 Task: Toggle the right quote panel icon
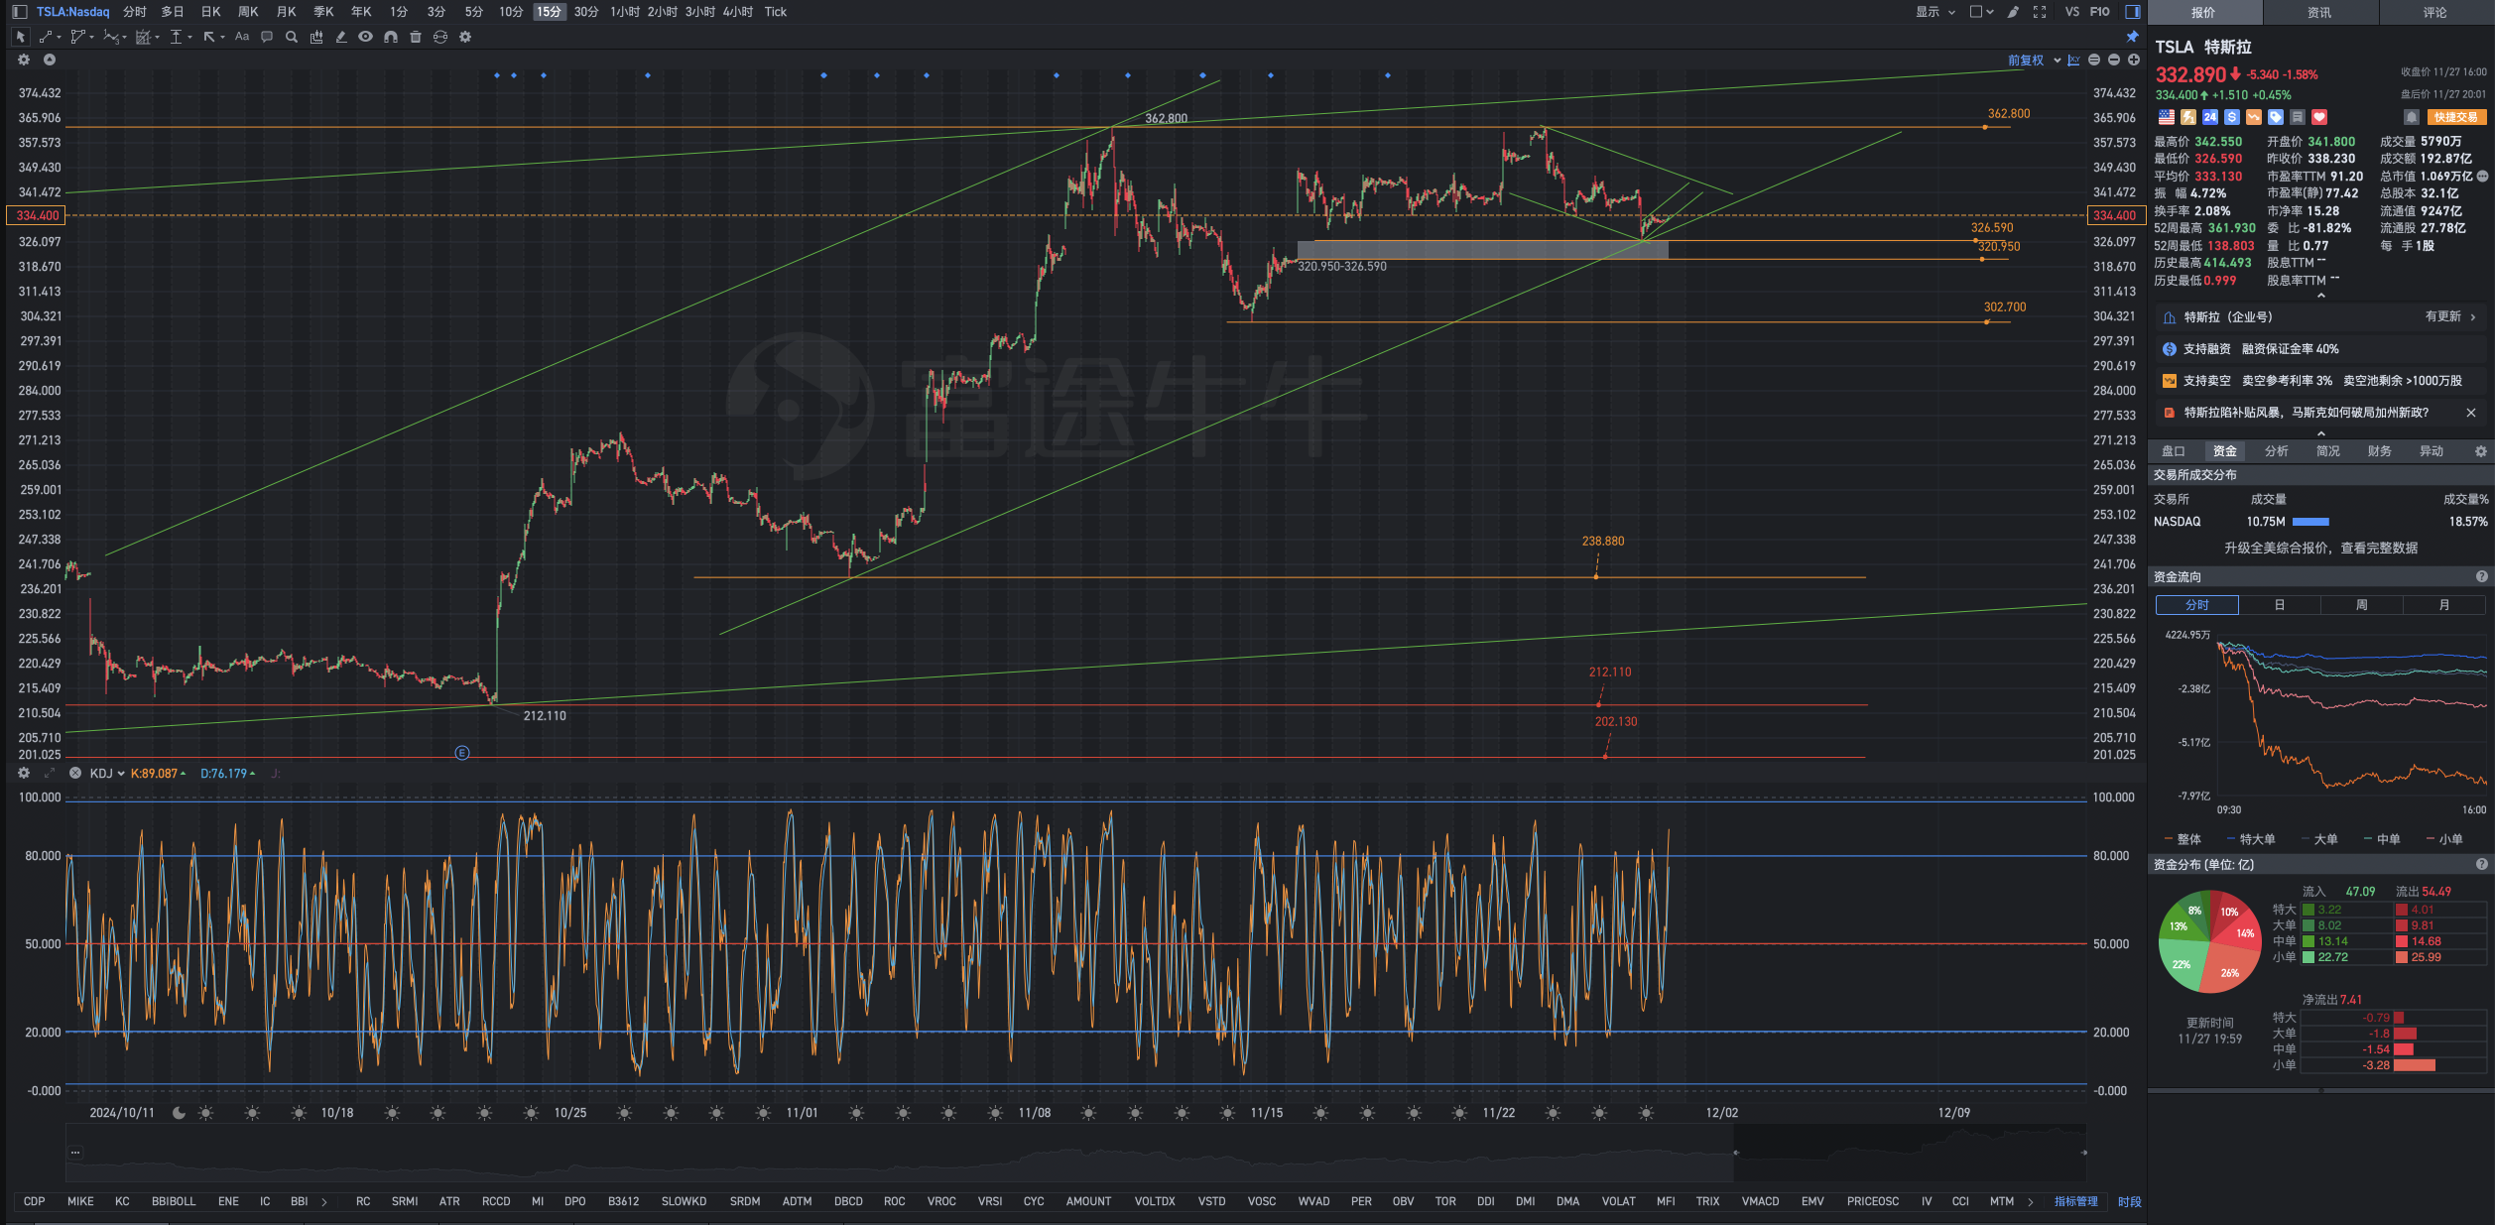pyautogui.click(x=2132, y=12)
